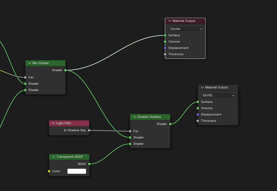Image resolution: width=277 pixels, height=191 pixels.
Task: Click the Cycles output Volume socket
Action: coord(165,42)
